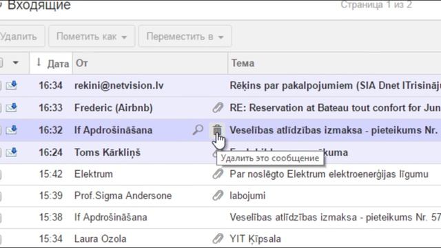Open the Пометить как dropdown
This screenshot has height=248, width=441.
coord(92,37)
